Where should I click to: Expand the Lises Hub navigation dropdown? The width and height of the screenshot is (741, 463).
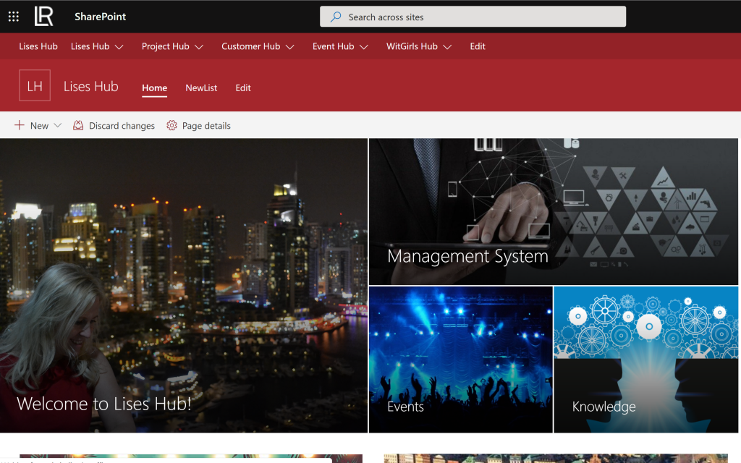click(119, 46)
